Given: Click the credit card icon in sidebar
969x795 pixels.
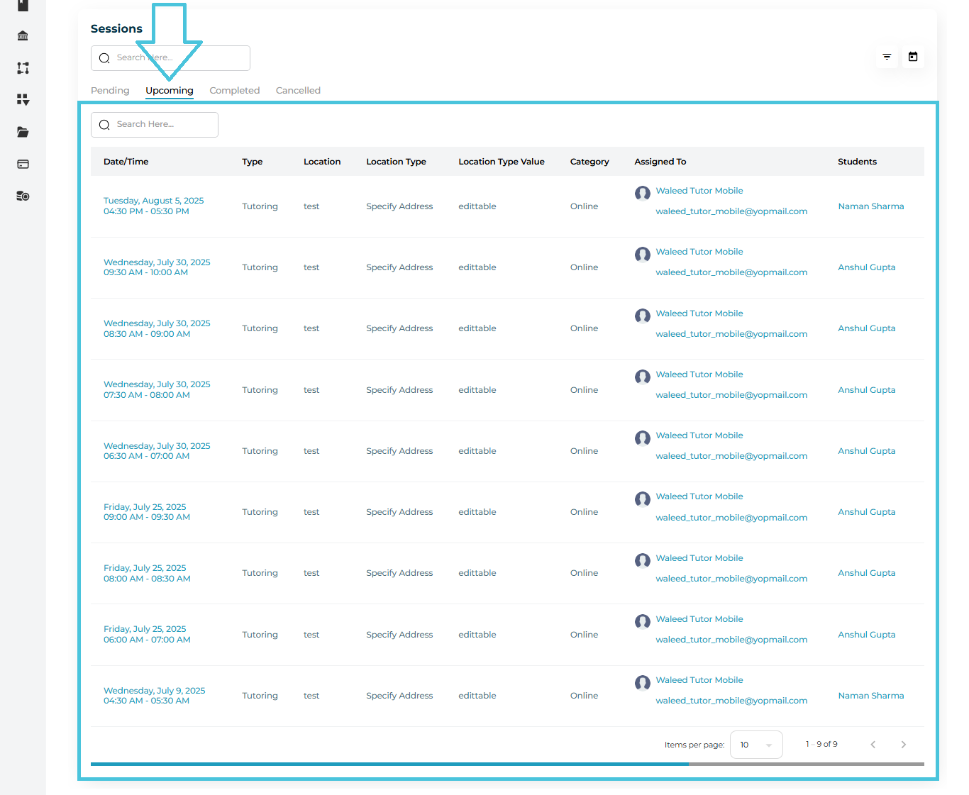Looking at the screenshot, I should click(x=23, y=164).
